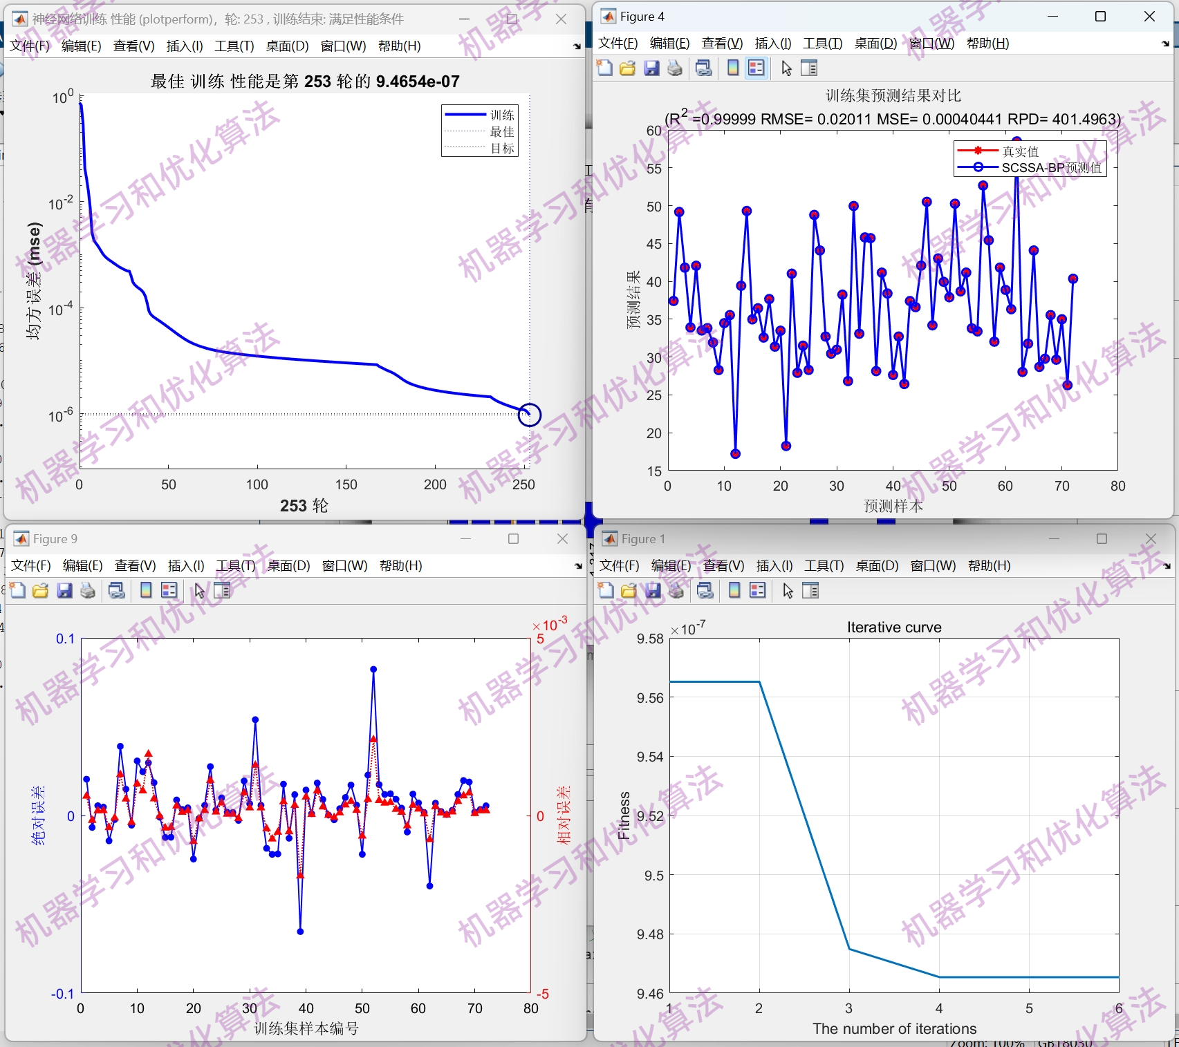Click 训练 legend entry in performance plot
The image size is (1179, 1047).
(x=479, y=115)
